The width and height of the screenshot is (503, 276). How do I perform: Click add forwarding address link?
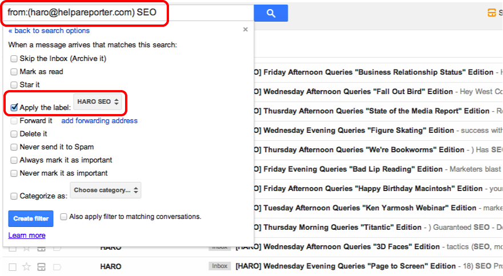(x=99, y=121)
